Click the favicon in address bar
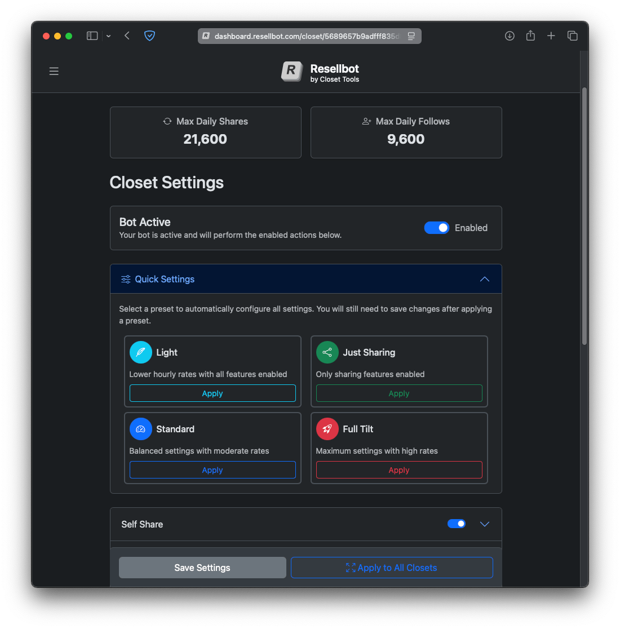This screenshot has height=629, width=620. (206, 36)
